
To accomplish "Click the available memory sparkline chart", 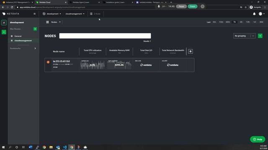I will click(x=119, y=65).
